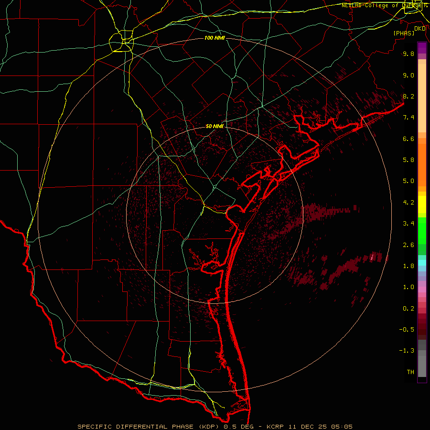The width and height of the screenshot is (430, 430).
Task: Click the yellow segment of the color bar
Action: tap(422, 204)
